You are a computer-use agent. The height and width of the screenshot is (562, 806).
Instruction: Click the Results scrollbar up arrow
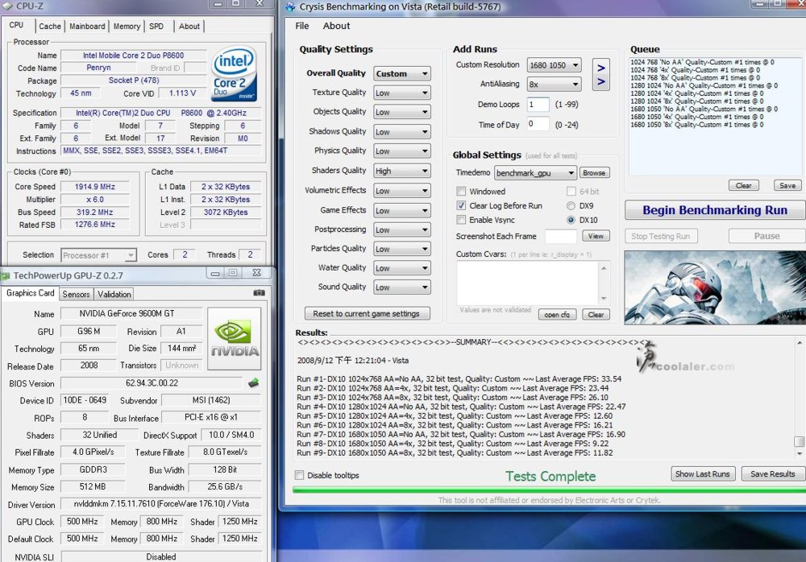click(x=800, y=343)
